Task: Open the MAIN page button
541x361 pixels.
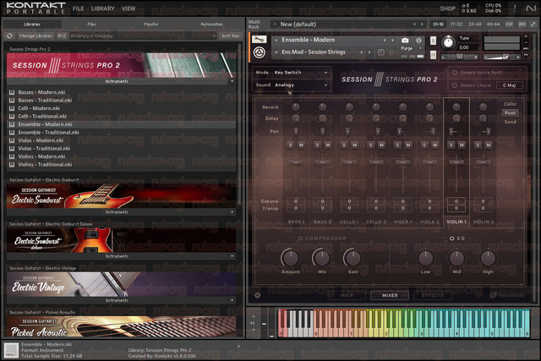Action: [347, 295]
